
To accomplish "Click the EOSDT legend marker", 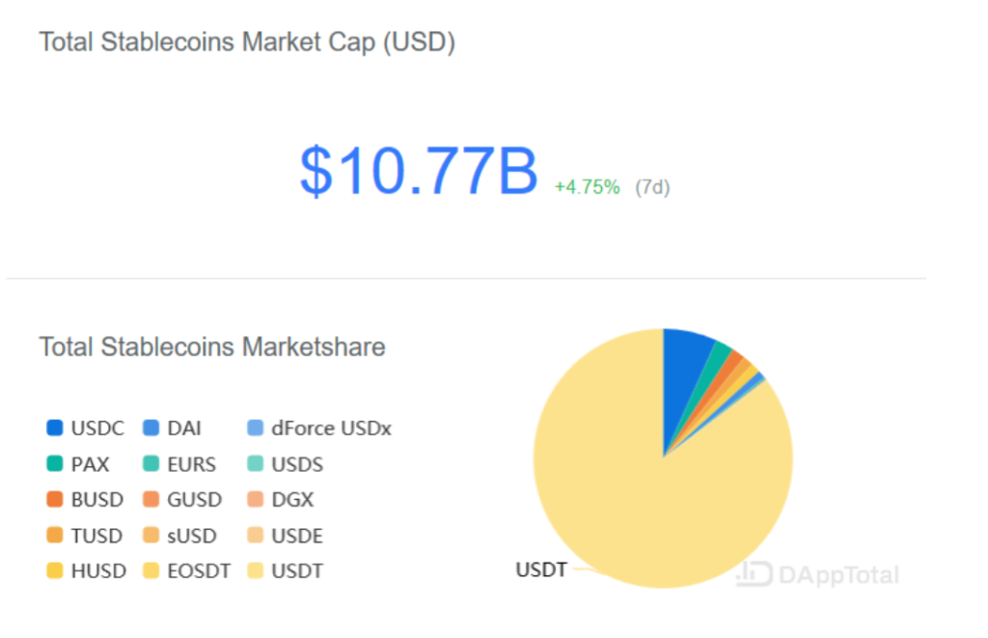I will [x=151, y=570].
